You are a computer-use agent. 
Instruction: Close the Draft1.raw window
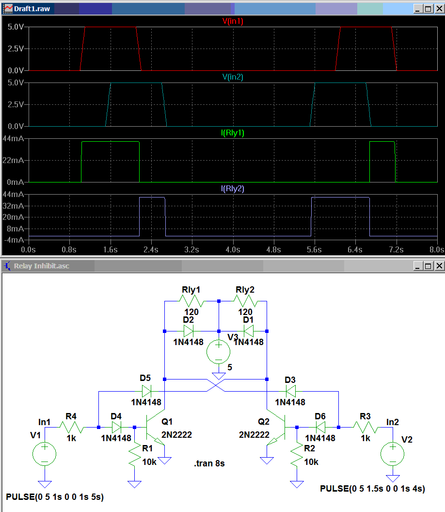click(x=439, y=9)
